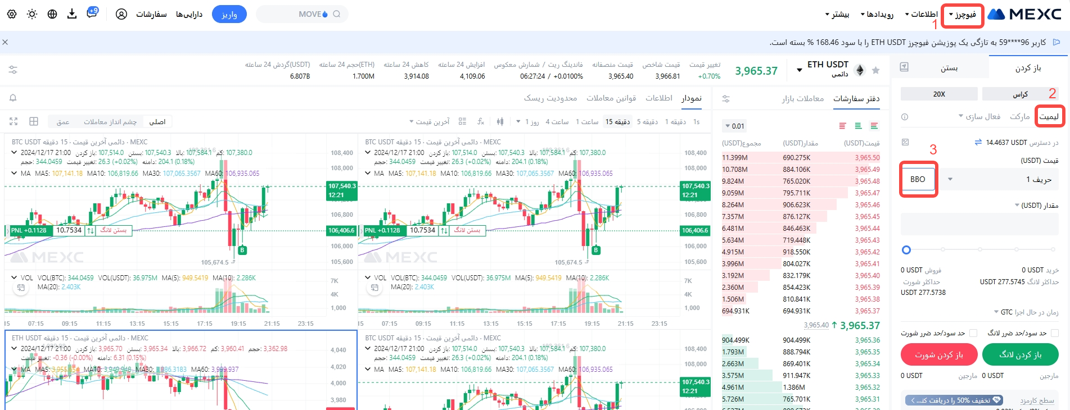1070x410 pixels.
Task: Close the announcement banner
Action: pos(5,42)
